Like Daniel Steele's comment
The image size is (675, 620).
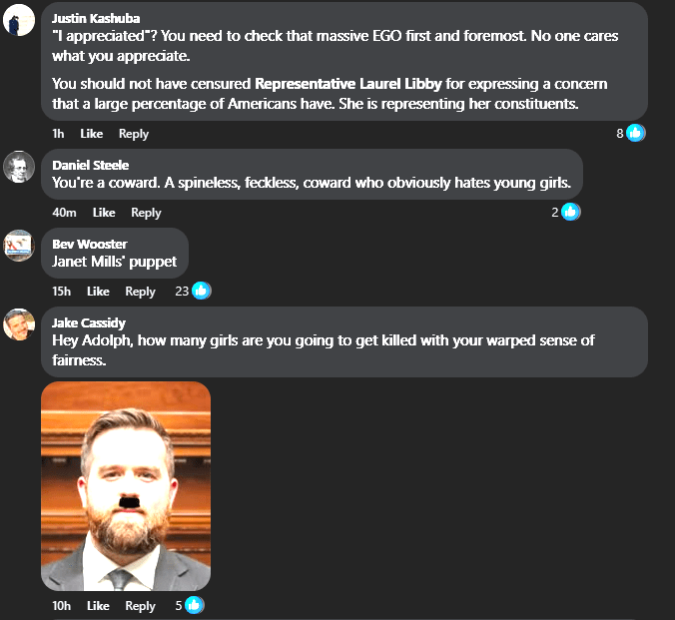104,213
